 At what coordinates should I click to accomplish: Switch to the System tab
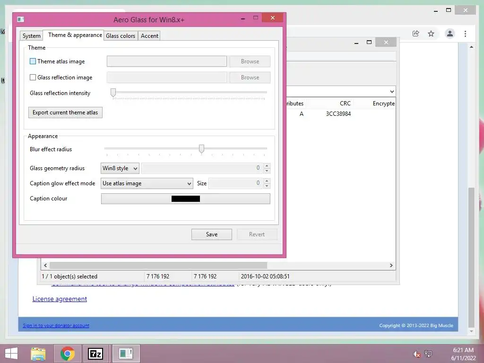click(32, 36)
